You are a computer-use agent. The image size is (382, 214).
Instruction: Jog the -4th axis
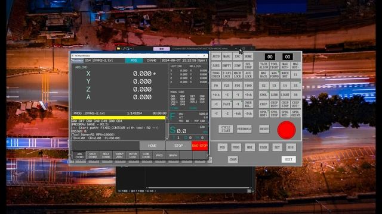tap(238, 114)
